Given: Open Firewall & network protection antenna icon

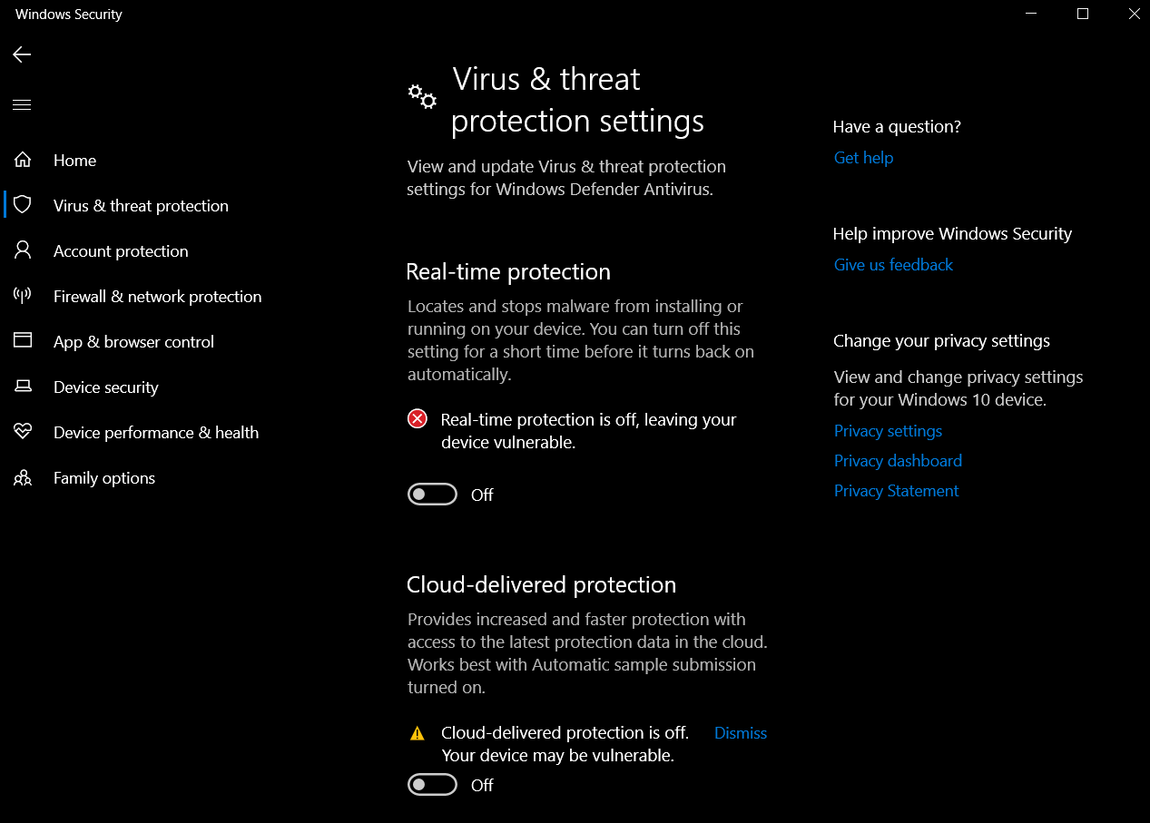Looking at the screenshot, I should (23, 296).
